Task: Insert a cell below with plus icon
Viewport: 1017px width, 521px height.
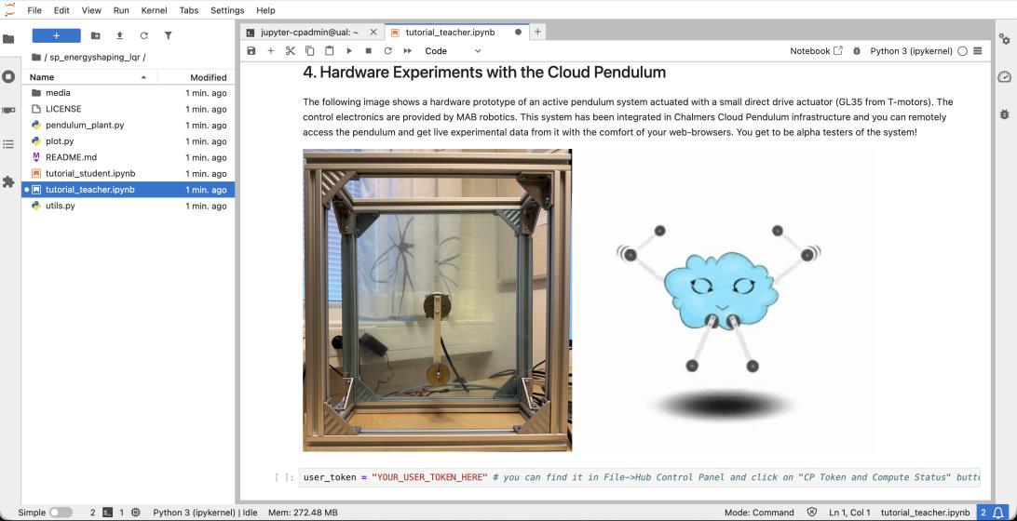Action: (x=270, y=50)
